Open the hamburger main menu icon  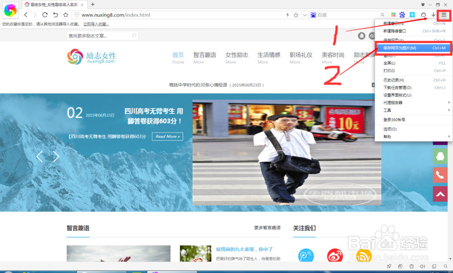point(444,14)
